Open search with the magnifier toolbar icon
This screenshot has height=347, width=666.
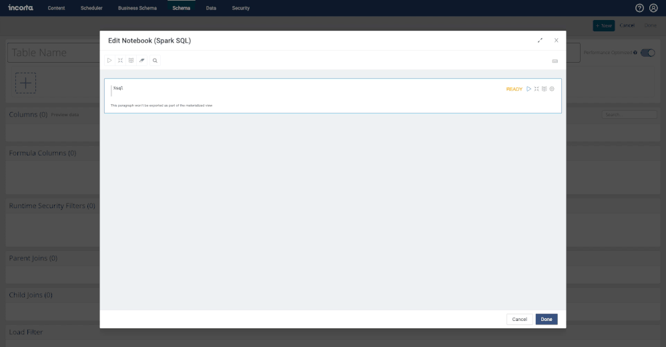[x=155, y=60]
